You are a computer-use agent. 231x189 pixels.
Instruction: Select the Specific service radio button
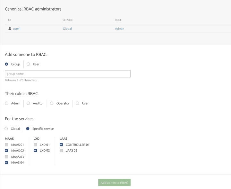pyautogui.click(x=28, y=129)
